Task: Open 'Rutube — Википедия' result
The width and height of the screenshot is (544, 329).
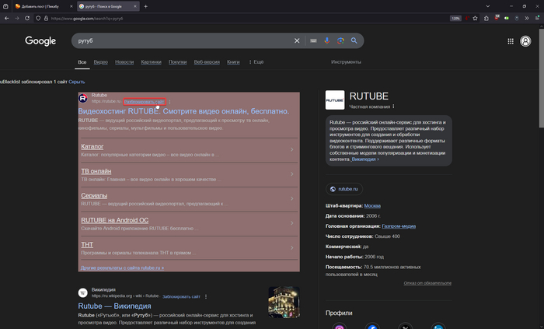Action: click(114, 306)
